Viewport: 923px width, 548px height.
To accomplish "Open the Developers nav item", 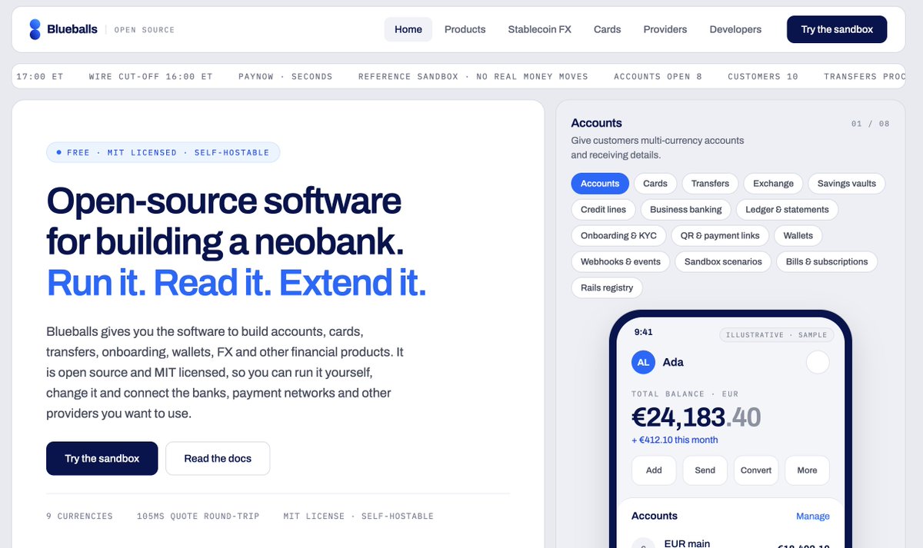I will tap(736, 30).
